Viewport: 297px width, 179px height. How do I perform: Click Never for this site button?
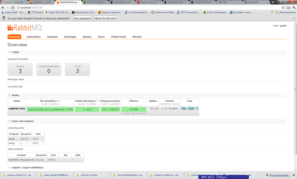105,18
